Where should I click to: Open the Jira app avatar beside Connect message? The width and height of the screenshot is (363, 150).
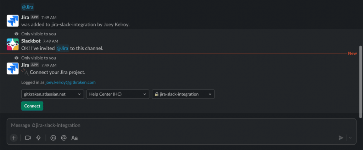point(12,68)
